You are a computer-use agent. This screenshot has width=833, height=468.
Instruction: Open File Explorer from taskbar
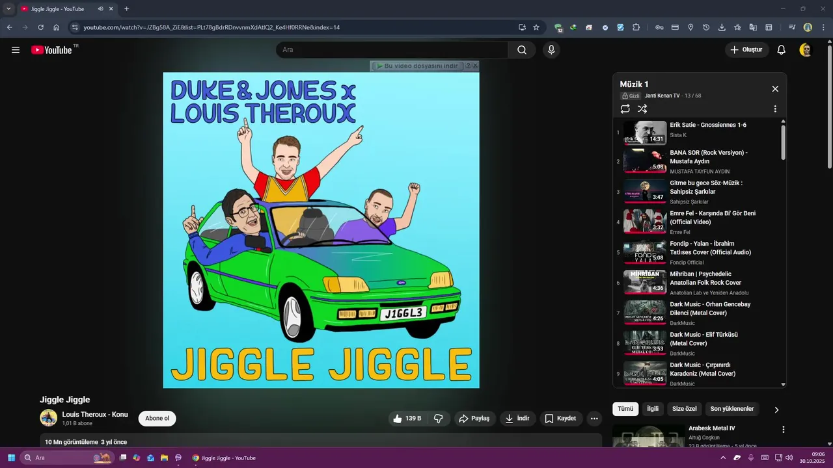point(165,458)
